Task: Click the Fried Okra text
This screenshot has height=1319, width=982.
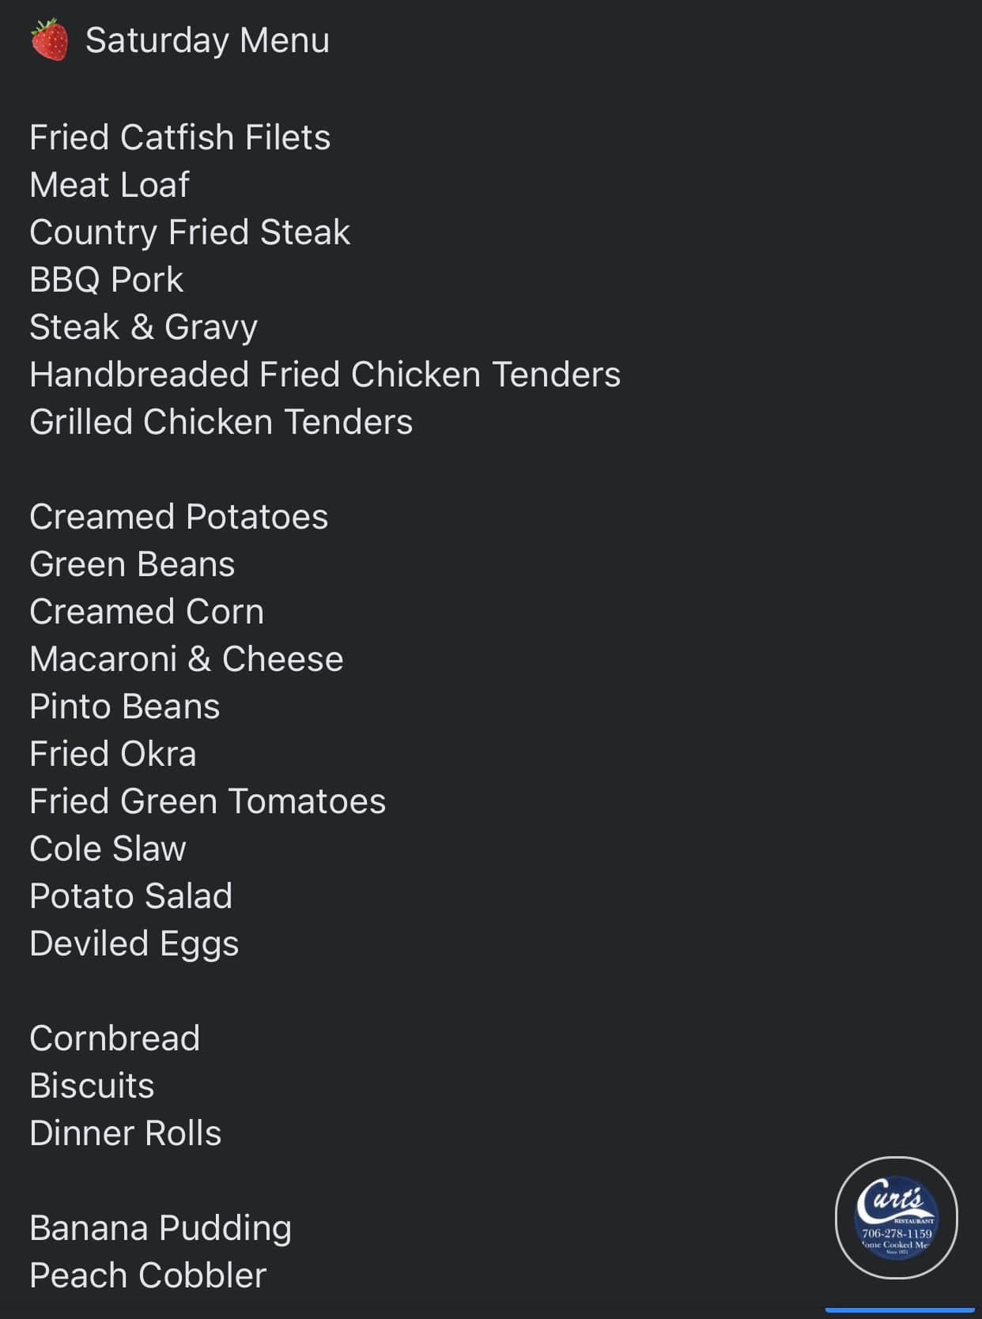Action: [112, 754]
